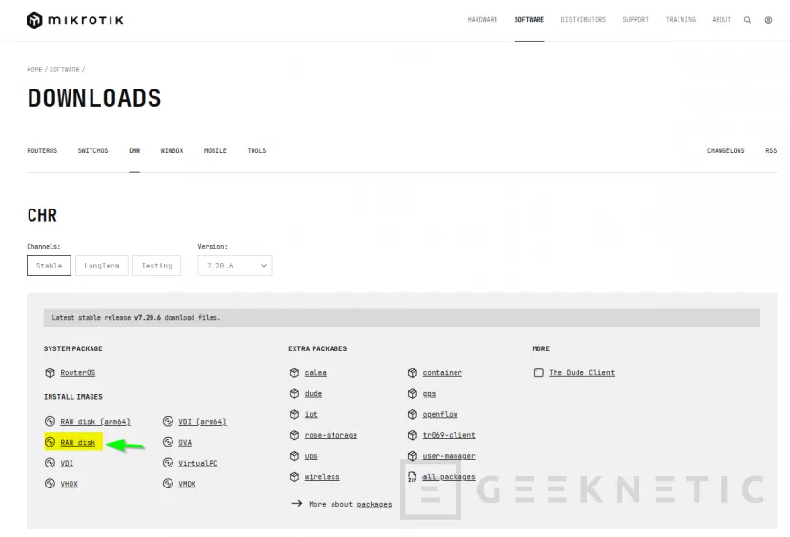Open the Distributors menu
790x537 pixels.
click(x=583, y=20)
